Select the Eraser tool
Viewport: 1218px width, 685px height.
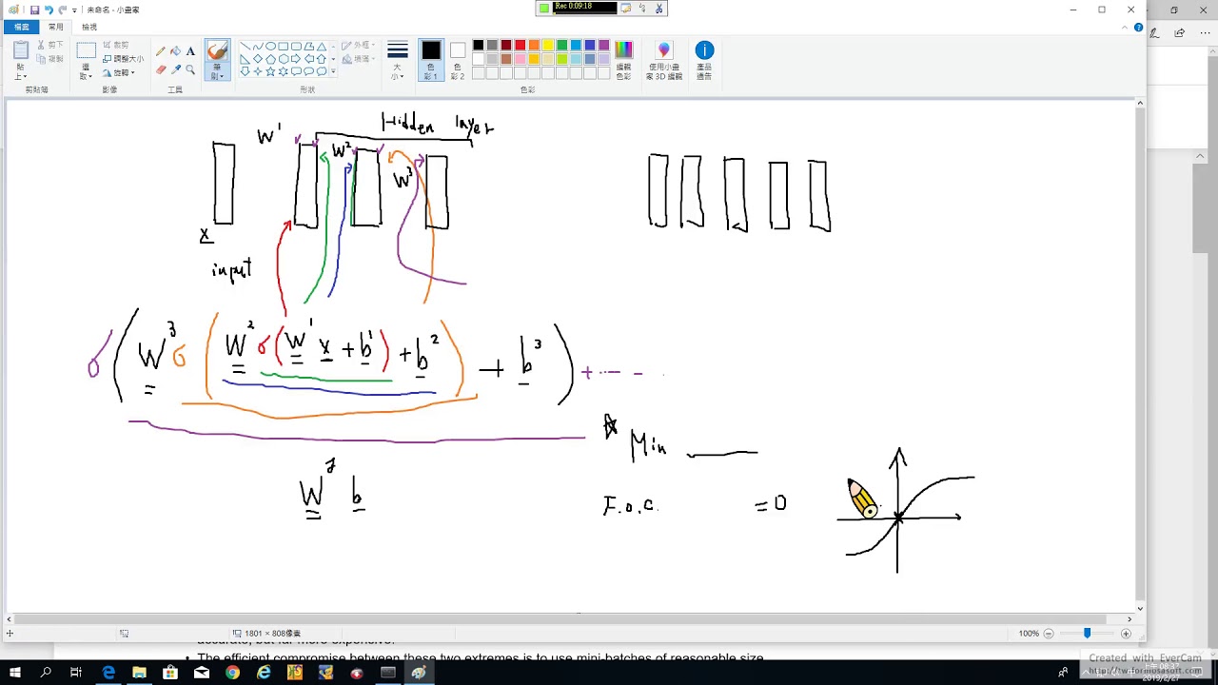(160, 69)
